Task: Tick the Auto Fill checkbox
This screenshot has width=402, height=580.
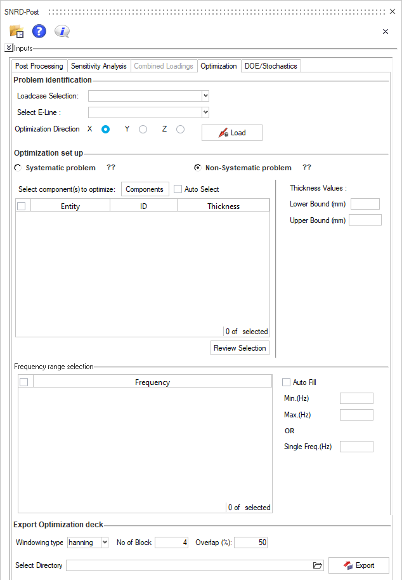Action: pyautogui.click(x=286, y=382)
